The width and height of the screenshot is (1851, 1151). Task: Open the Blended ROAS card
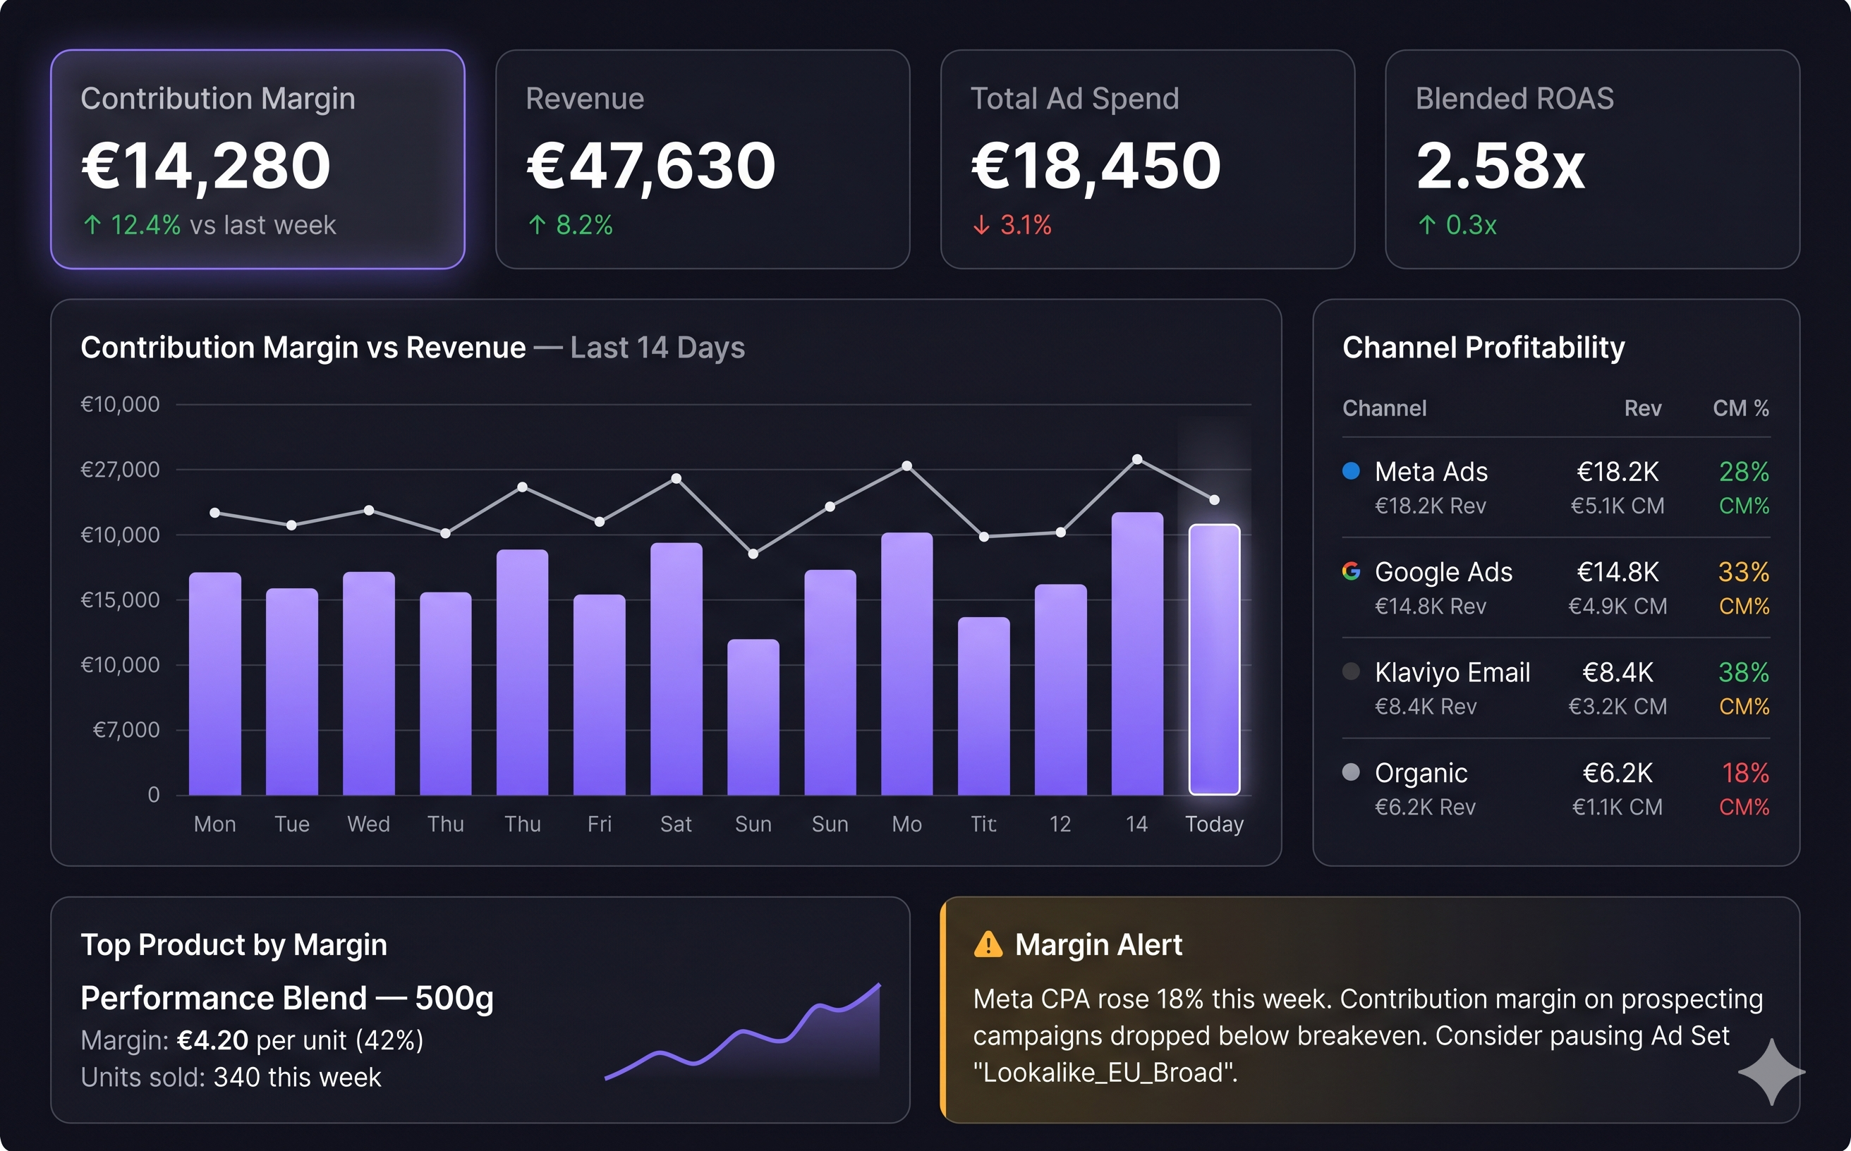1592,159
